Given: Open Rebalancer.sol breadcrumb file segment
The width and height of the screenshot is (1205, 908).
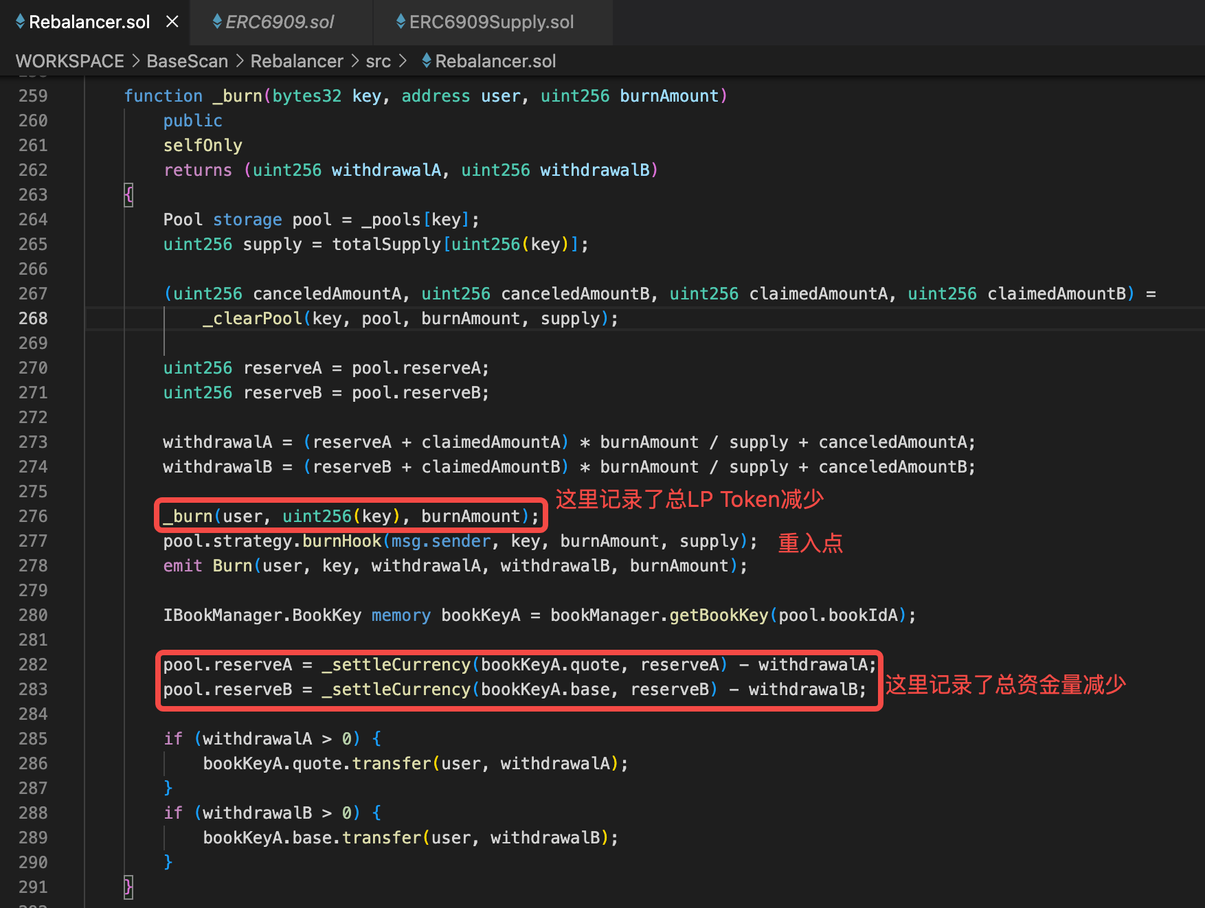Looking at the screenshot, I should [x=495, y=61].
